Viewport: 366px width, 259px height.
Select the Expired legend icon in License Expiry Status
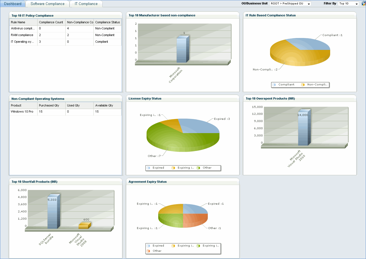[x=148, y=168]
